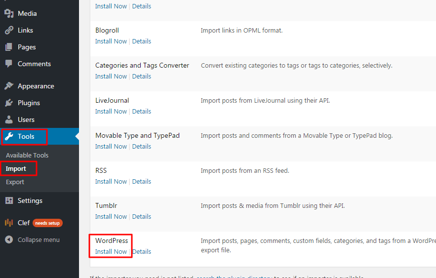This screenshot has height=278, width=436.
Task: Select the Pages icon in sidebar
Action: (x=9, y=47)
